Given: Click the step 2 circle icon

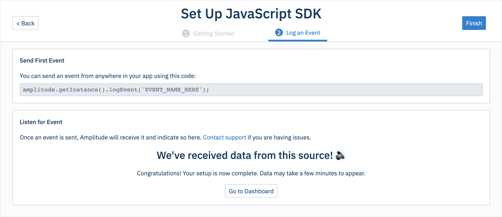Looking at the screenshot, I should [x=279, y=33].
